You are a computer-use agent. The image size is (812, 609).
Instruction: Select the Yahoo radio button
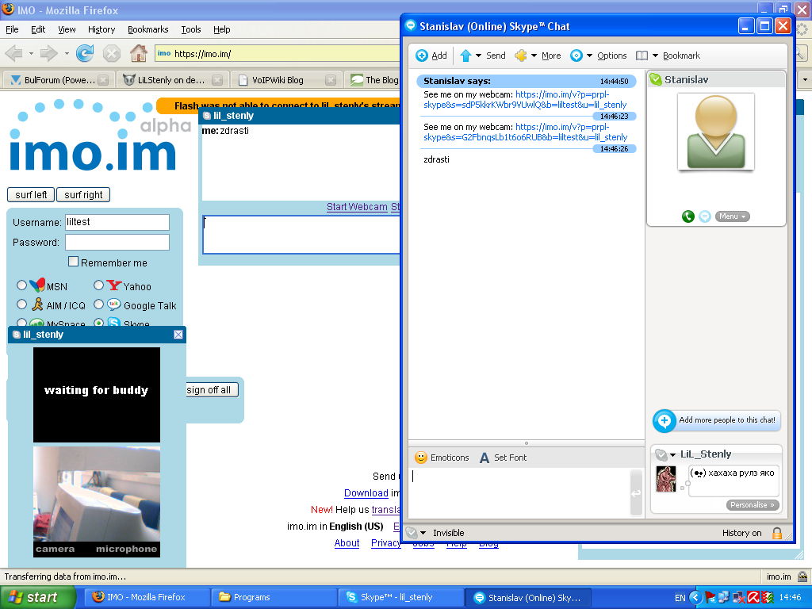[x=98, y=285]
